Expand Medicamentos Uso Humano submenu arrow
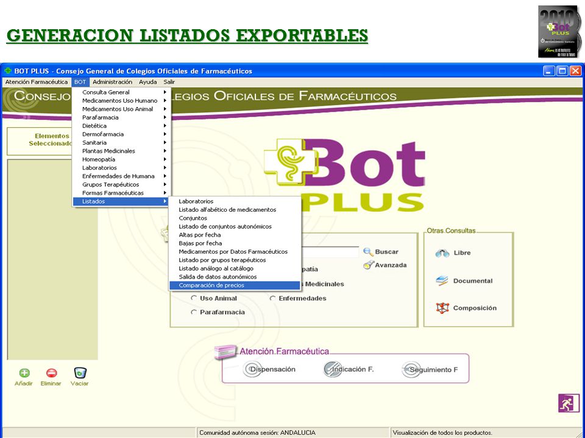This screenshot has height=438, width=585. pyautogui.click(x=165, y=100)
